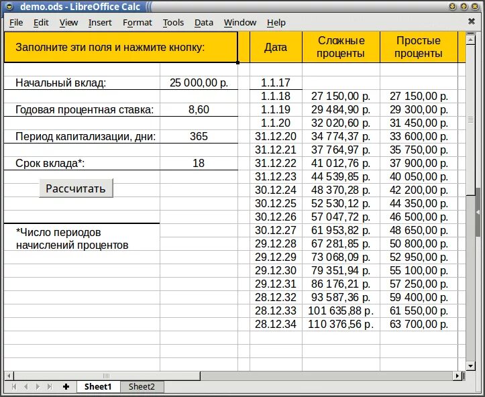Select the Дата column header cell

(x=276, y=47)
